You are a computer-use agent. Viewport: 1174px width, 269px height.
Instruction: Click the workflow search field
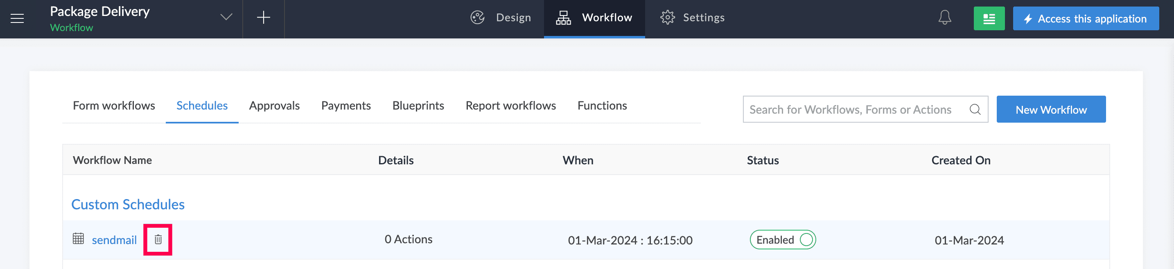pos(850,110)
